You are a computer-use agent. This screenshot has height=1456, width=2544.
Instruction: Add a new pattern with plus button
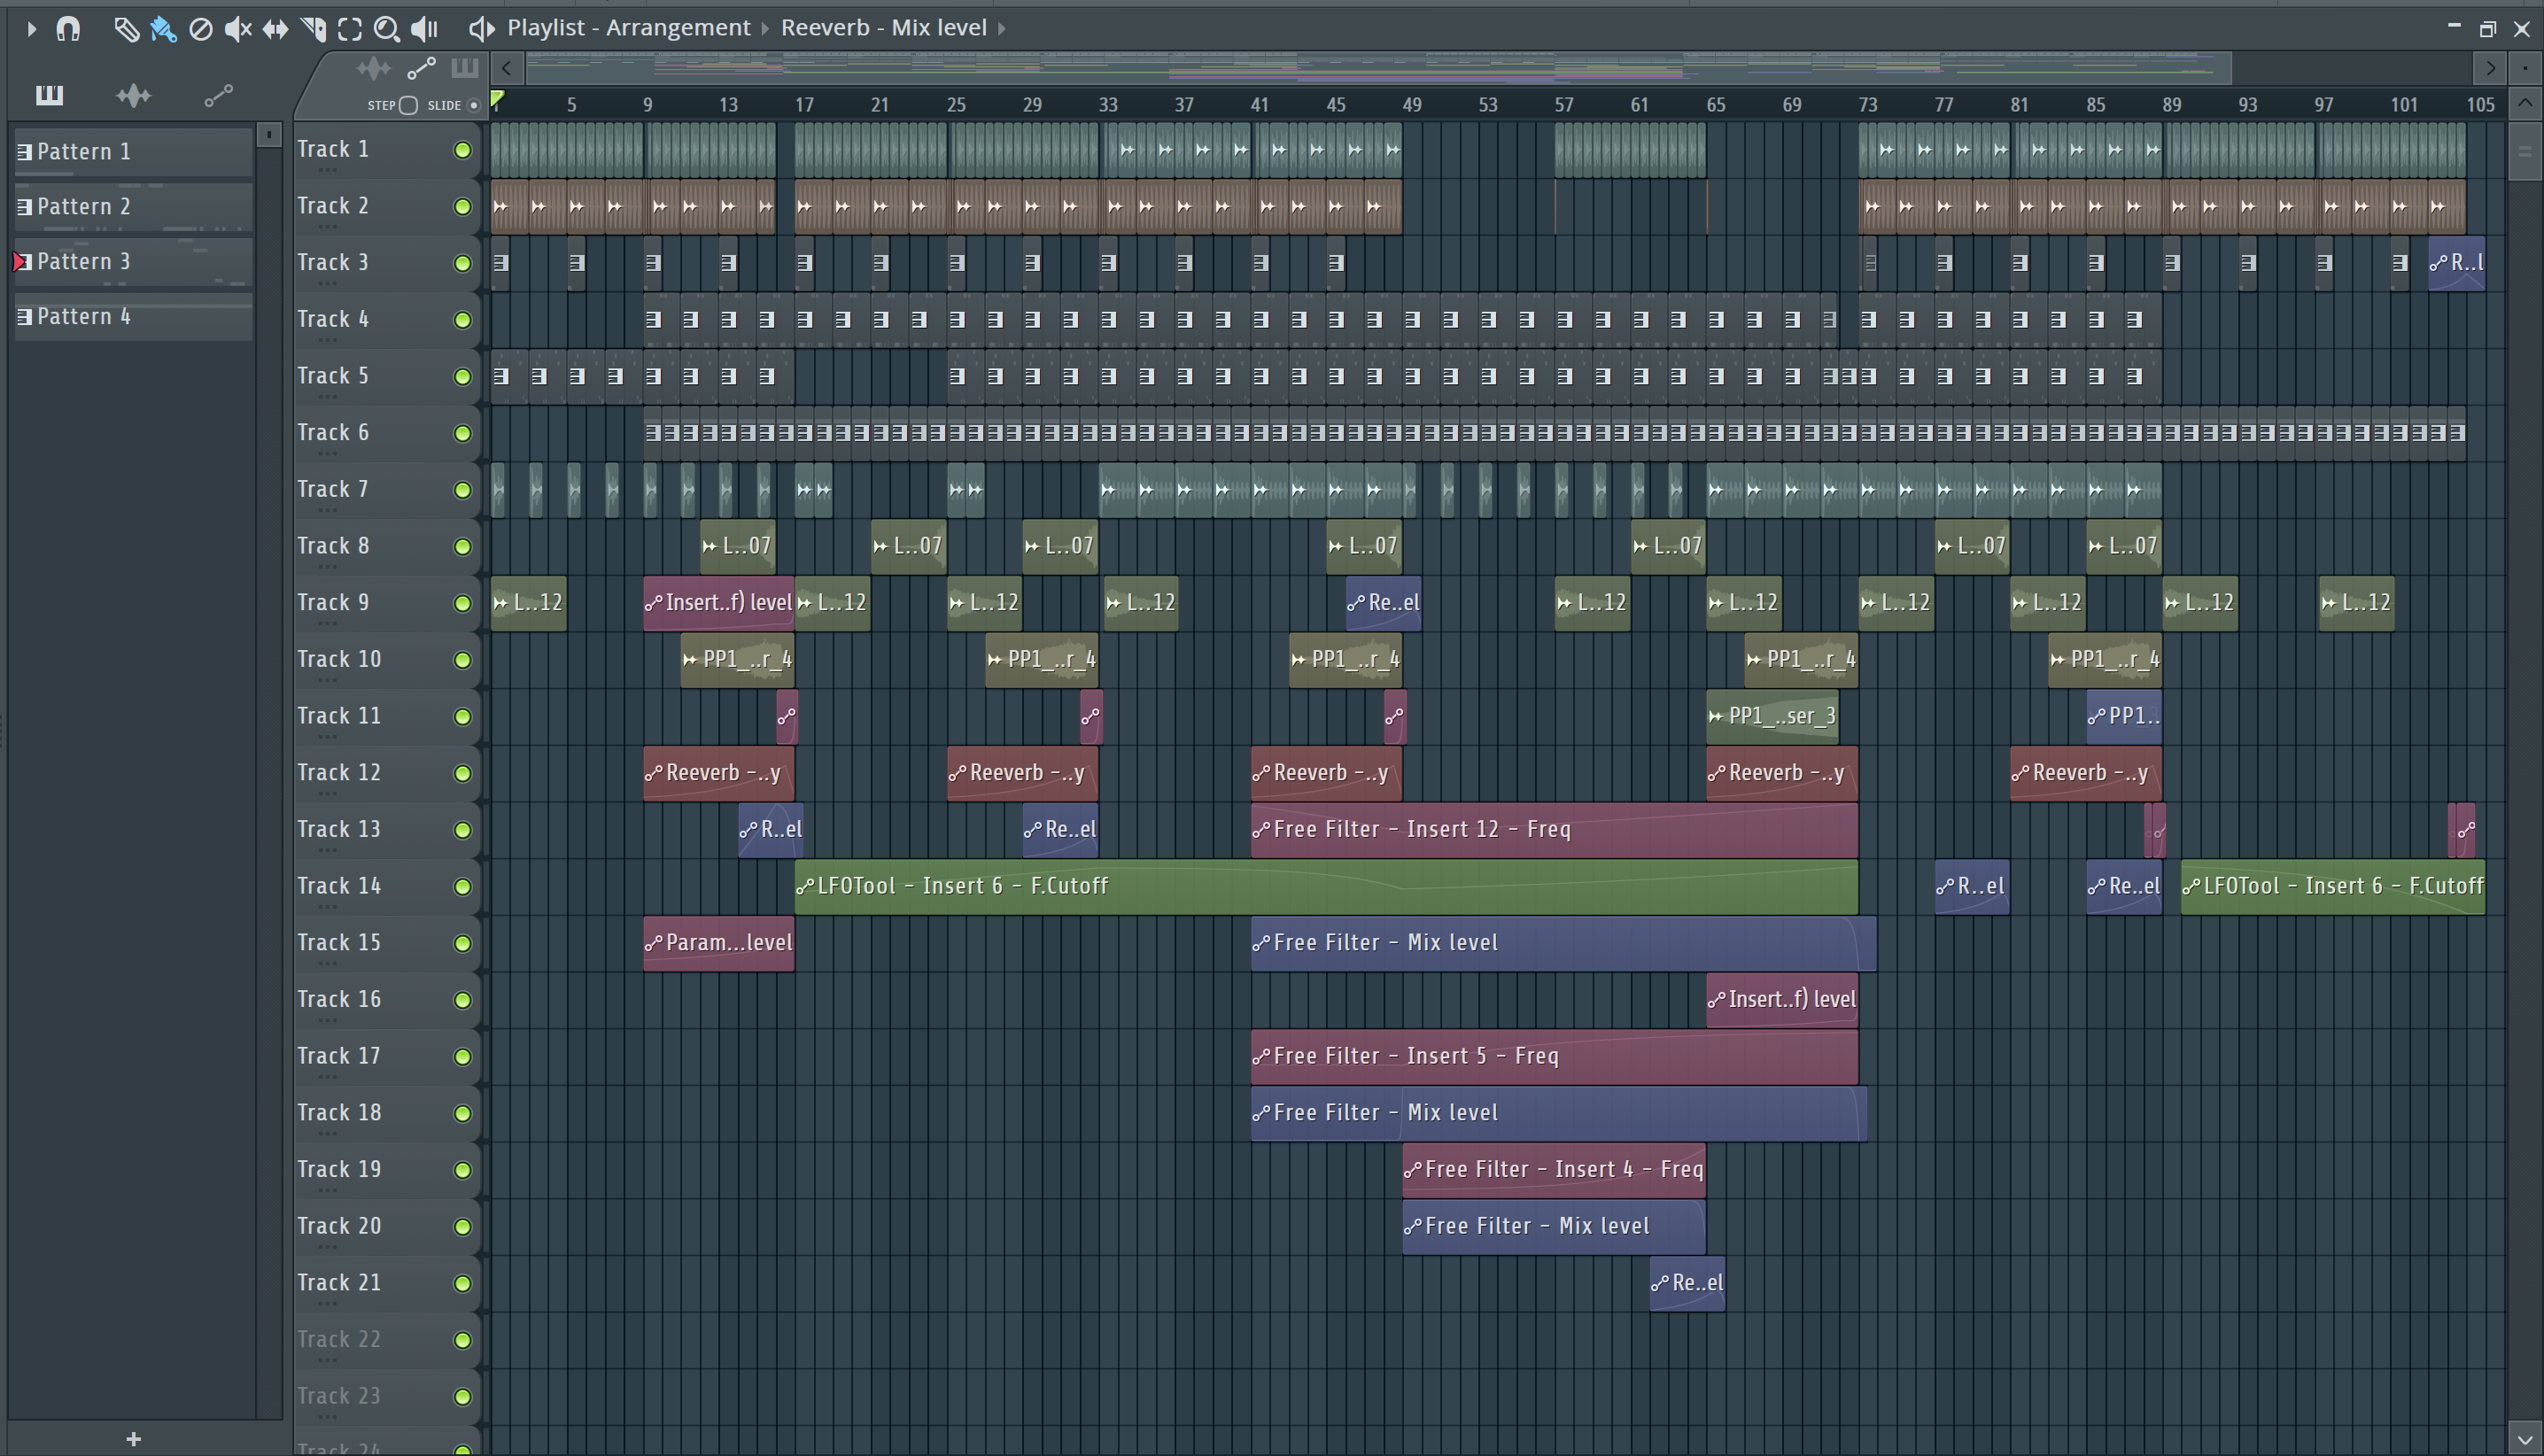pos(133,1439)
